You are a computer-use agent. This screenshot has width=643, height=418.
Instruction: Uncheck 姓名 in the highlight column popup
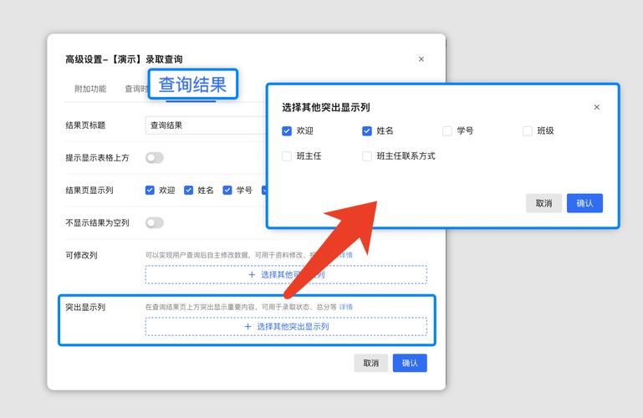(x=367, y=130)
